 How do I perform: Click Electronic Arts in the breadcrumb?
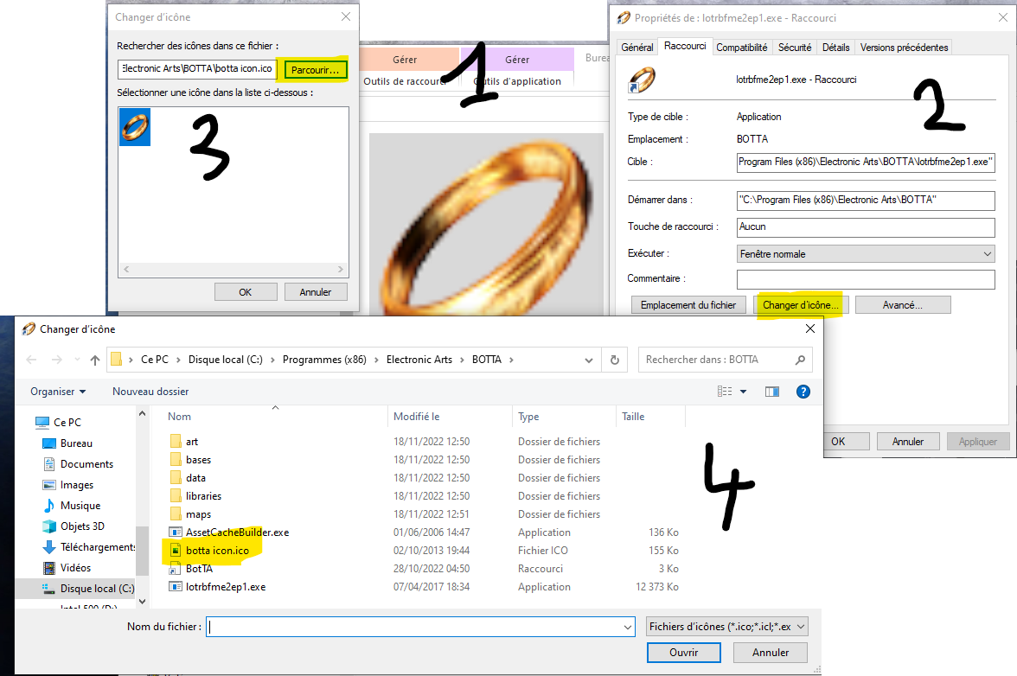pyautogui.click(x=419, y=360)
